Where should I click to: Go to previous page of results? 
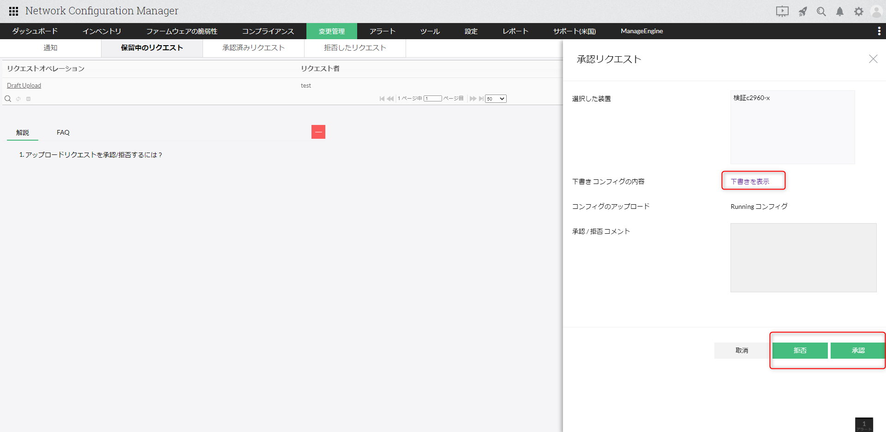click(x=390, y=99)
